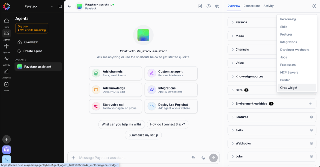Screen dimensions: 320x167
Task: Click the plus button in left rail
Action: pos(6,139)
